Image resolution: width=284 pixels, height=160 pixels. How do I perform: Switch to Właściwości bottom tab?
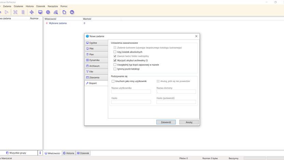(53, 153)
